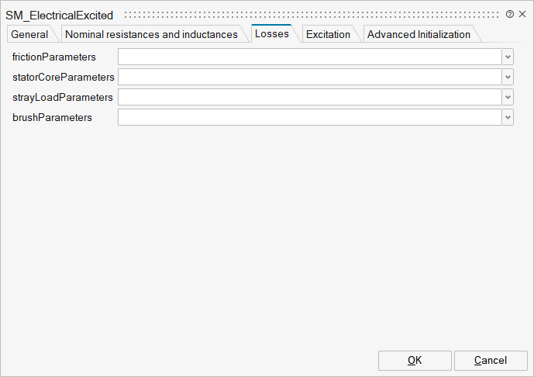Select the Losses tab

(272, 33)
